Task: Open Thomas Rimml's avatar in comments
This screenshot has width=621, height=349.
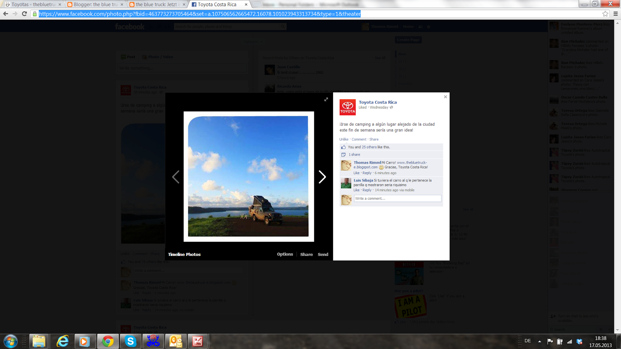Action: click(x=346, y=165)
